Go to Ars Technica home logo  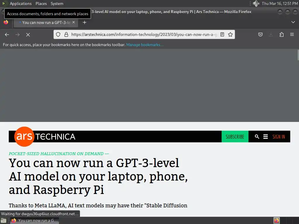(x=45, y=136)
